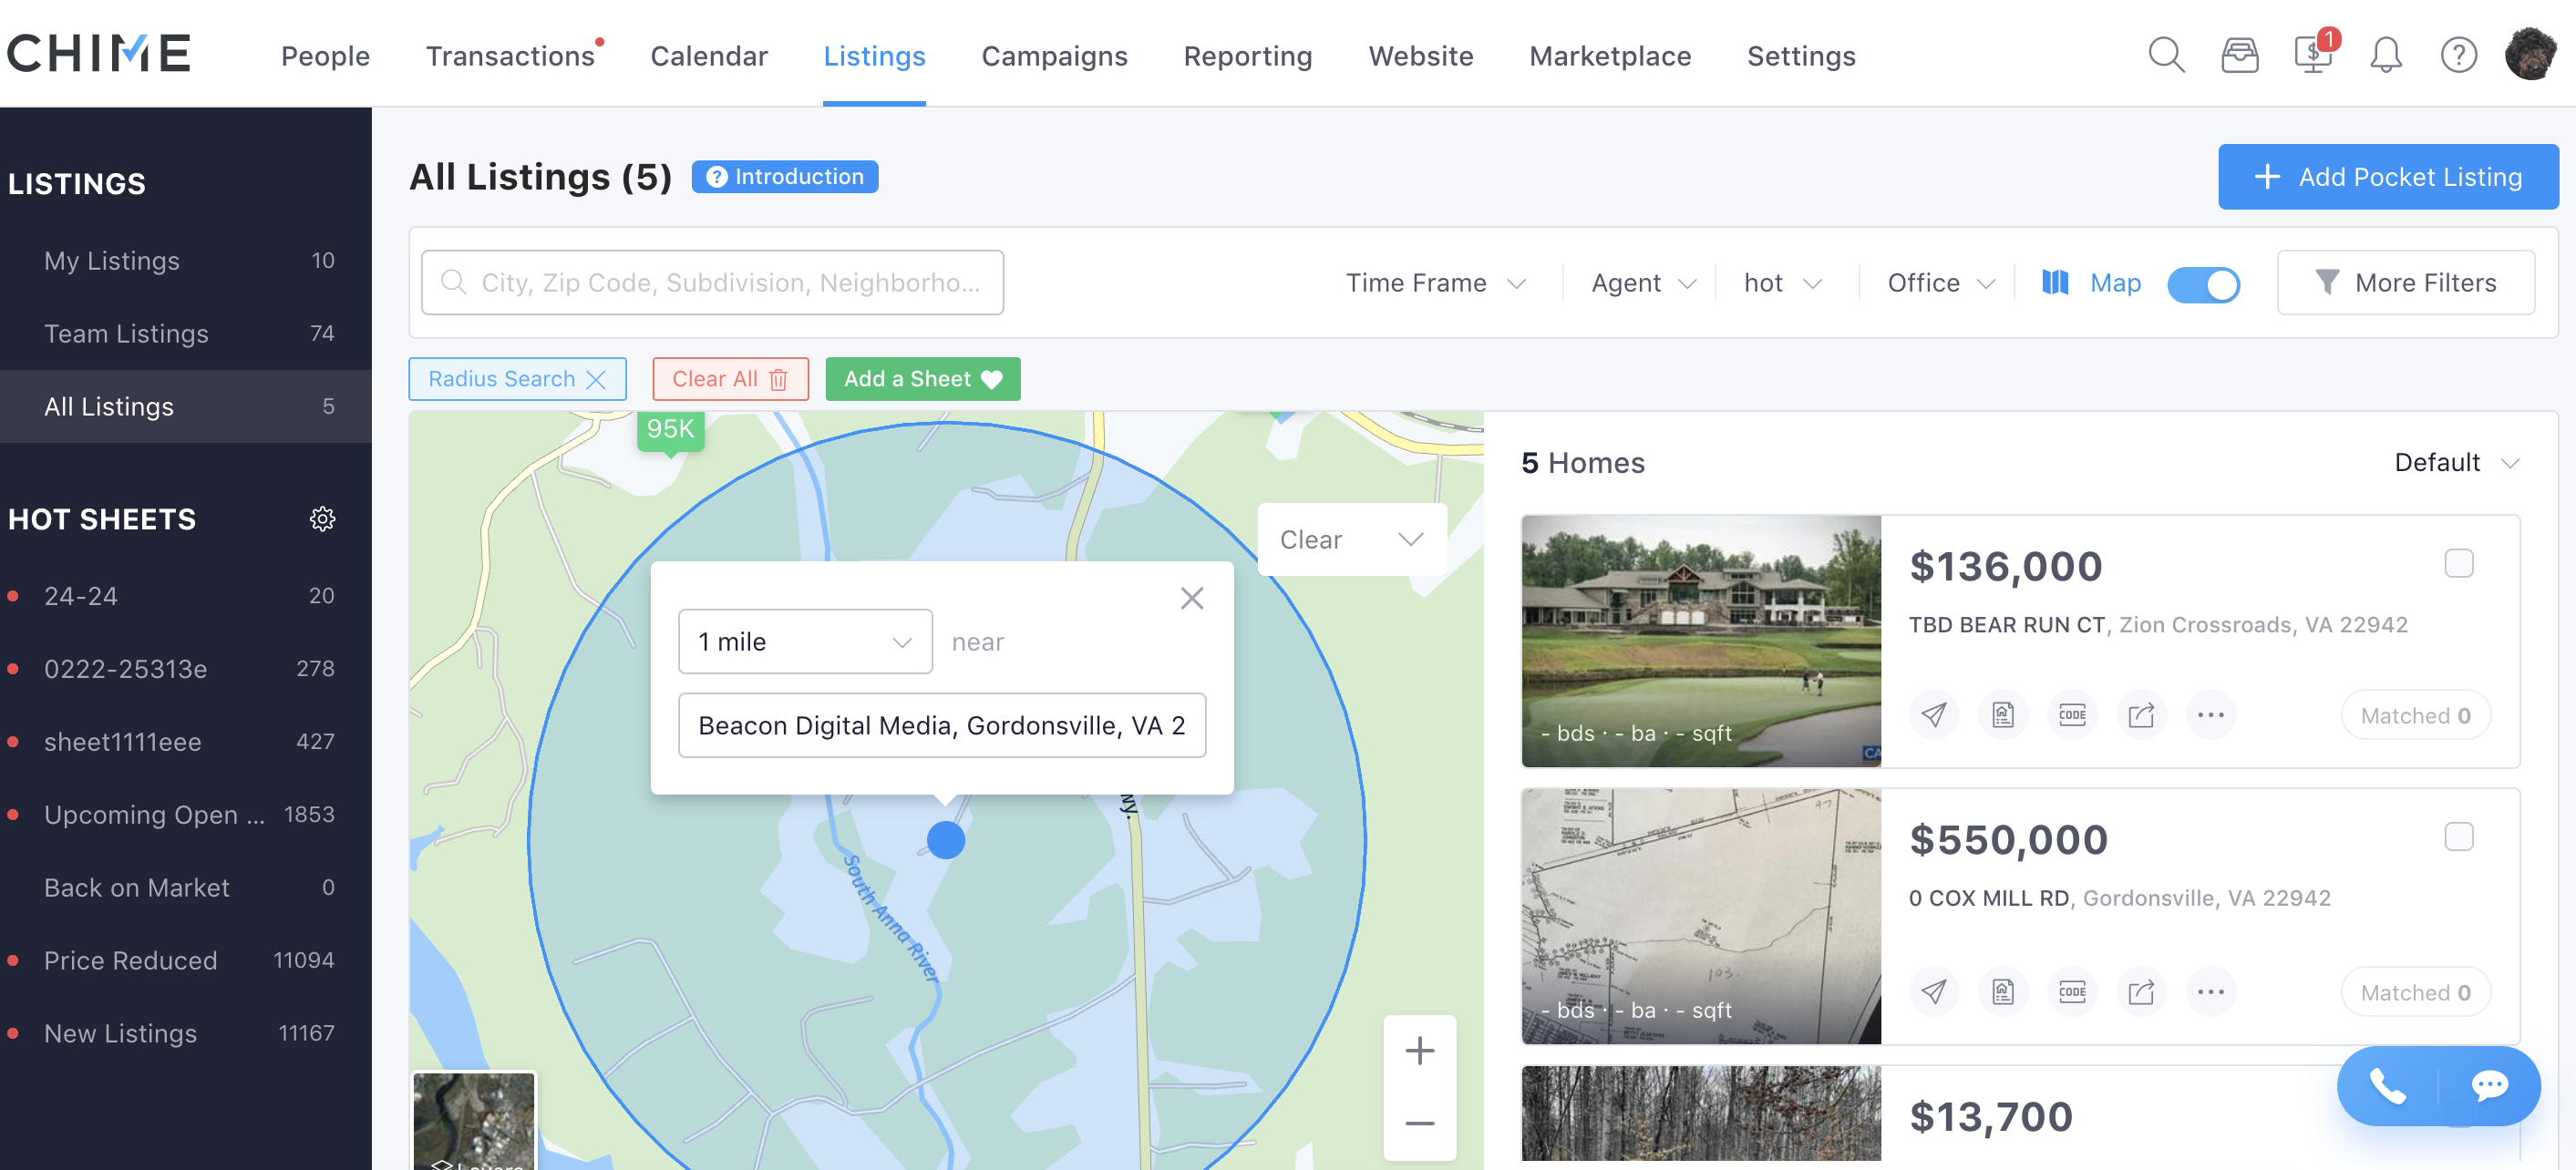The width and height of the screenshot is (2576, 1170).
Task: Check the $136,000 listing checkbox
Action: pos(2458,564)
